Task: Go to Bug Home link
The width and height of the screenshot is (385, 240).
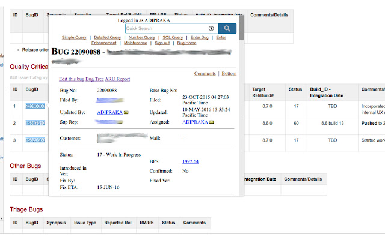Action: (186, 43)
